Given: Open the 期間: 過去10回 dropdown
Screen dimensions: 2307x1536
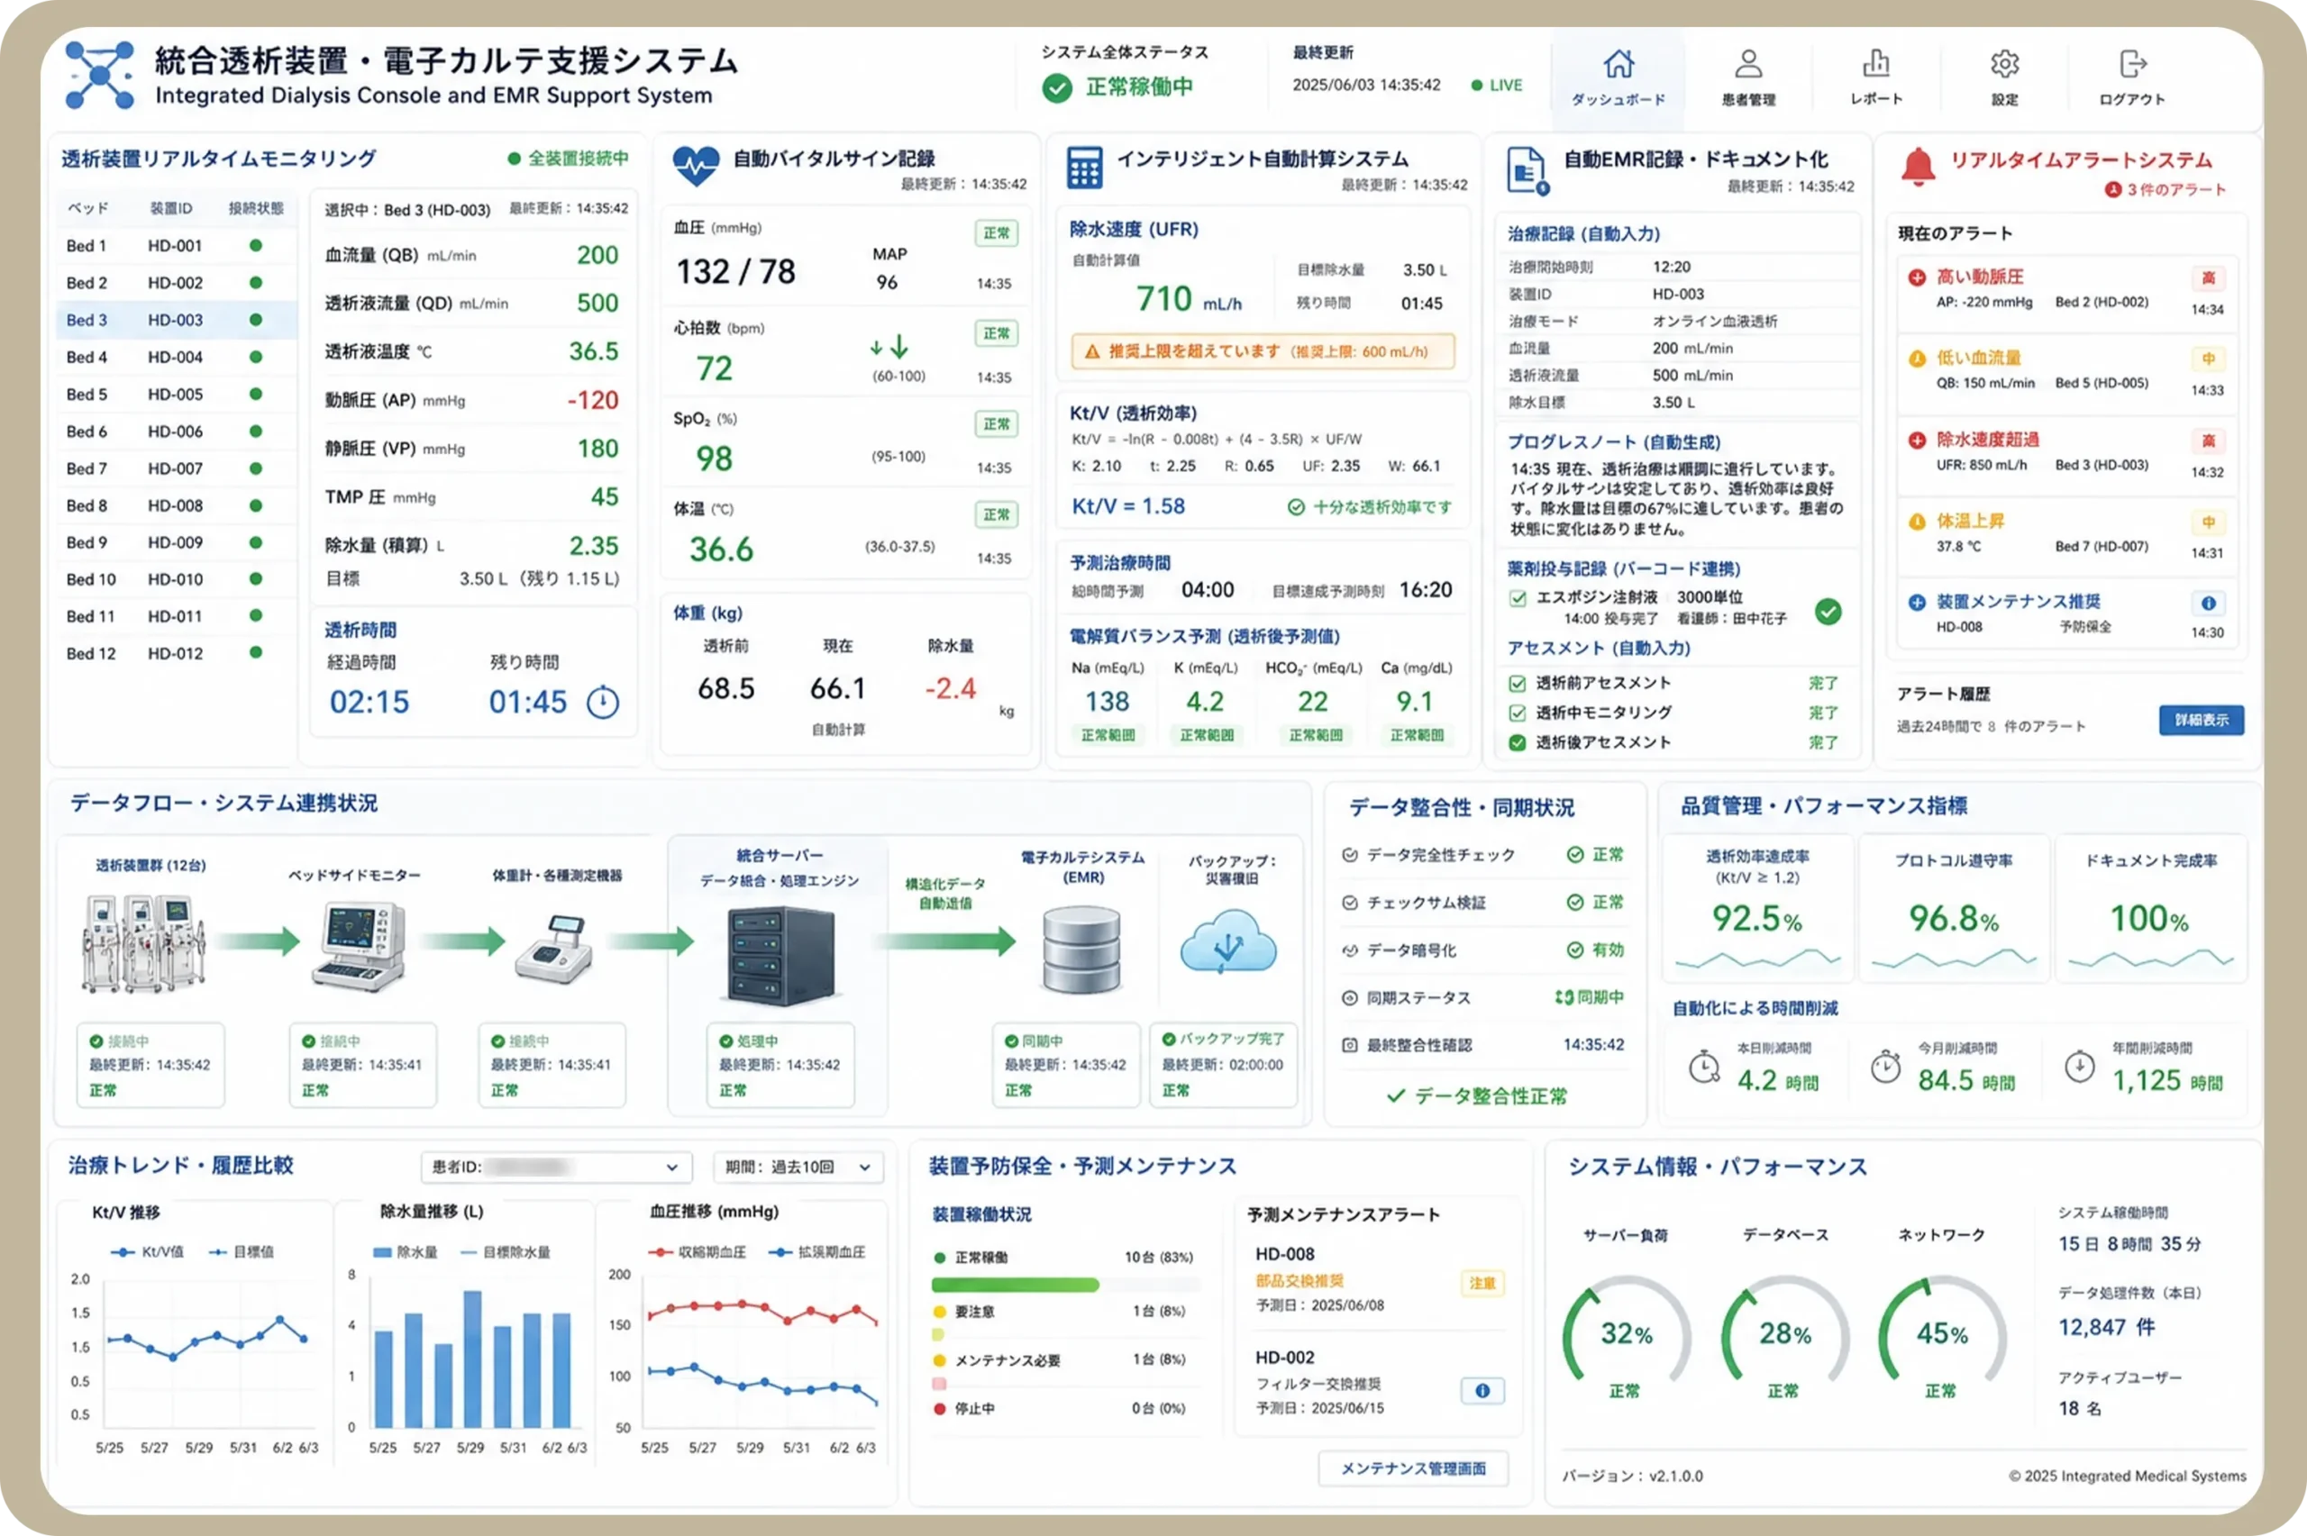Looking at the screenshot, I should pyautogui.click(x=798, y=1167).
